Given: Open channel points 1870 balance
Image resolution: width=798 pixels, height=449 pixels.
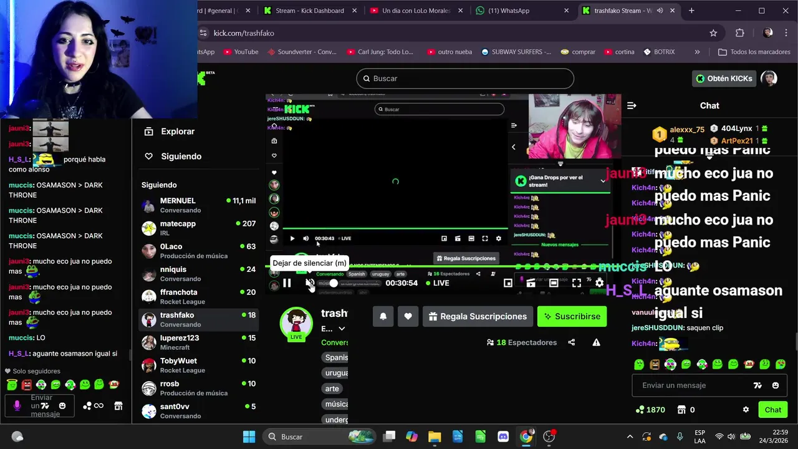Looking at the screenshot, I should 650,410.
